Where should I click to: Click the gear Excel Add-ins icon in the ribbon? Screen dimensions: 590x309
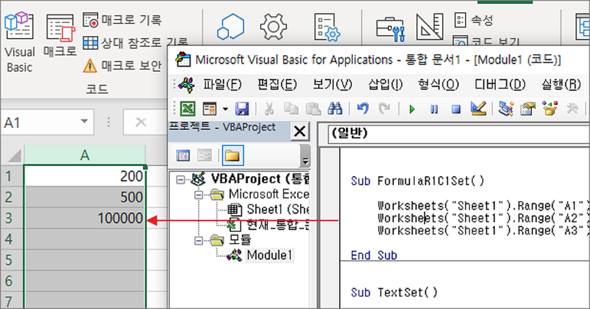coord(273,27)
